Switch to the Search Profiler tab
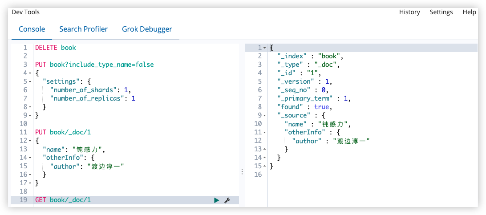The height and width of the screenshot is (215, 486). click(x=83, y=29)
